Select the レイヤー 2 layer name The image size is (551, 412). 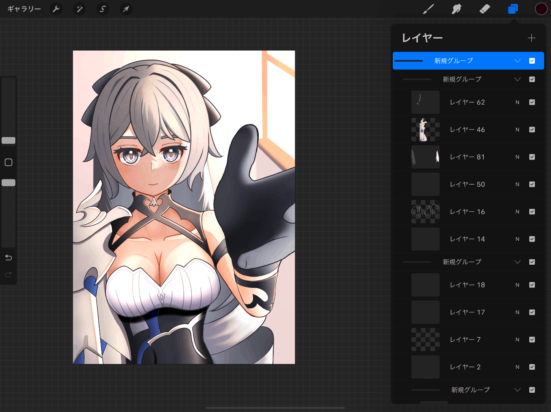pyautogui.click(x=466, y=367)
